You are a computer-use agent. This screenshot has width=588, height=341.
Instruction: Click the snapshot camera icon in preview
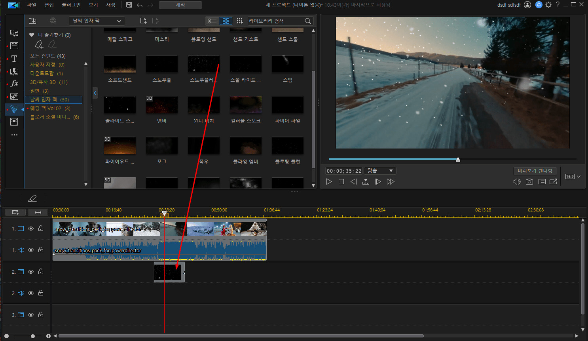(x=529, y=182)
